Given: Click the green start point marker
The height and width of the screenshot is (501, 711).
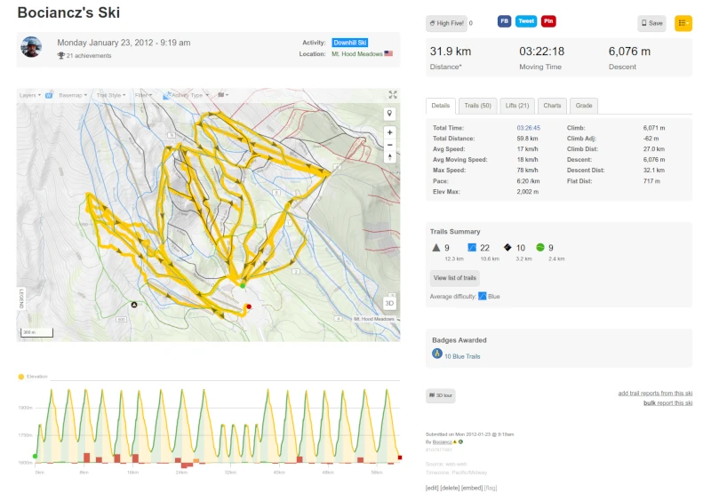Looking at the screenshot, I should [x=243, y=286].
